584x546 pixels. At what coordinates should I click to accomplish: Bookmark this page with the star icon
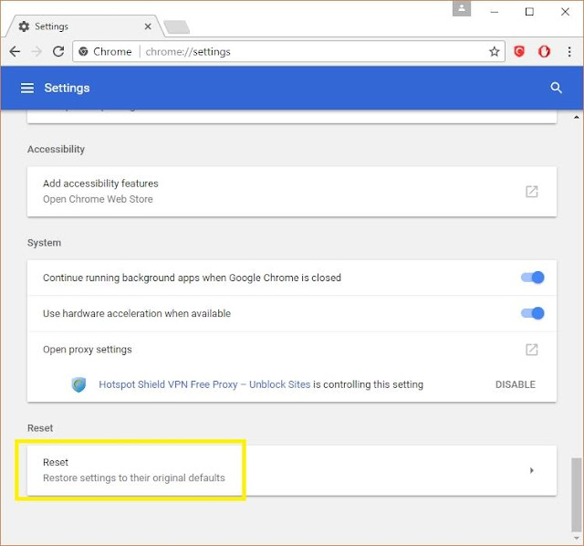pyautogui.click(x=494, y=51)
